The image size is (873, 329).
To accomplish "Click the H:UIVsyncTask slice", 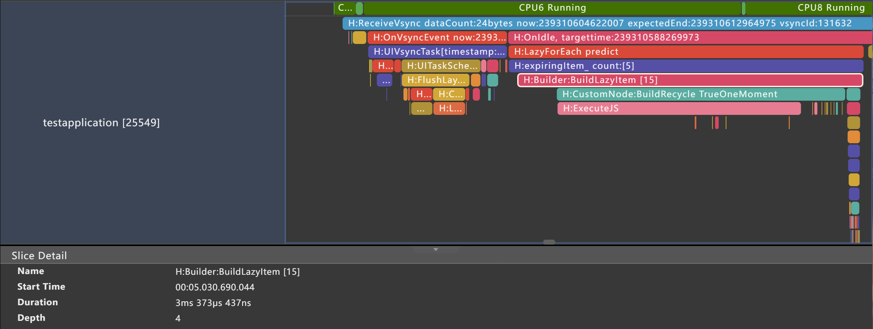I will [x=437, y=52].
